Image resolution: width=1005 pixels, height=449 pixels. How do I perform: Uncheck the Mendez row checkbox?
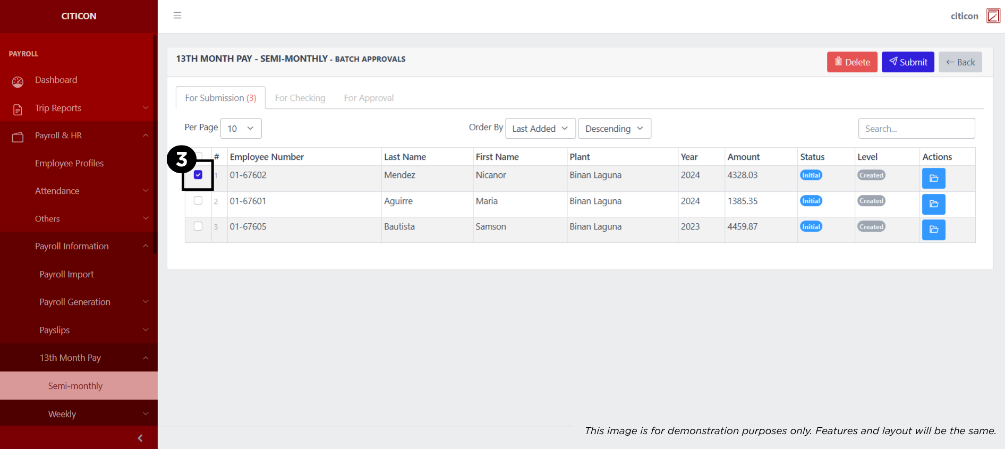[198, 175]
